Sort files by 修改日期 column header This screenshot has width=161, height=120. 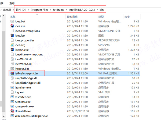click(x=72, y=17)
